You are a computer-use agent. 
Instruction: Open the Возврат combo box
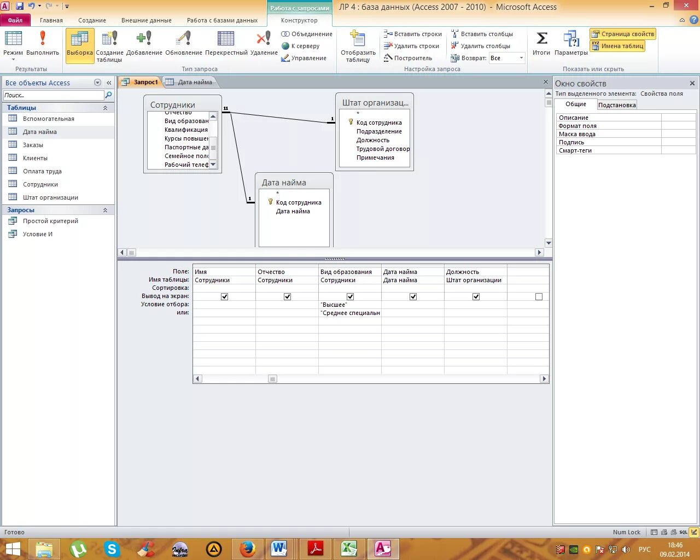click(x=521, y=58)
